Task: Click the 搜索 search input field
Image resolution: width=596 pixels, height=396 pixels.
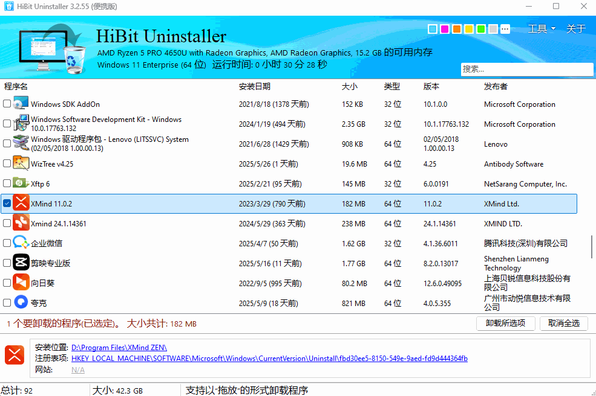Action: 527,69
